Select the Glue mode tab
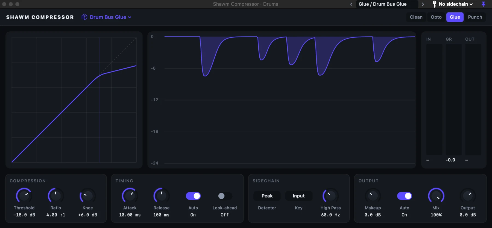Image resolution: width=492 pixels, height=228 pixels. pyautogui.click(x=455, y=17)
